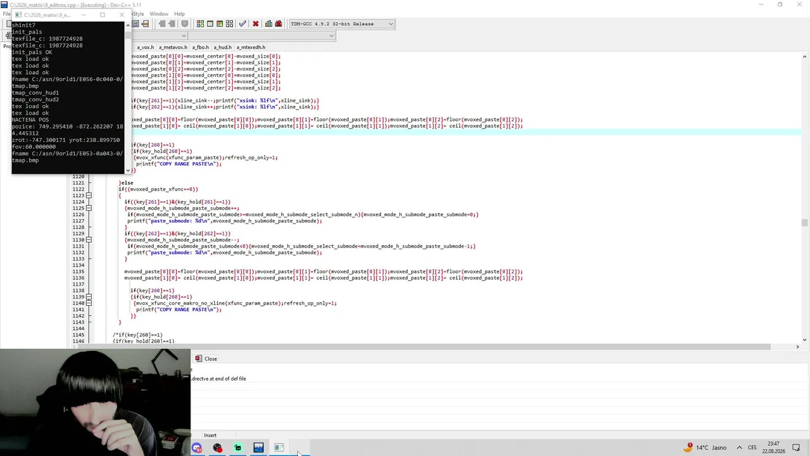Click the editor horizontal scrollbar right arrow
810x456 pixels.
pos(797,347)
